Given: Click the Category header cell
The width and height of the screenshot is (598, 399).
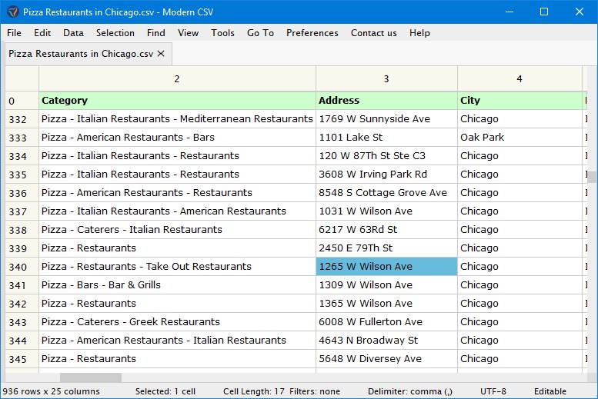Looking at the screenshot, I should 177,101.
